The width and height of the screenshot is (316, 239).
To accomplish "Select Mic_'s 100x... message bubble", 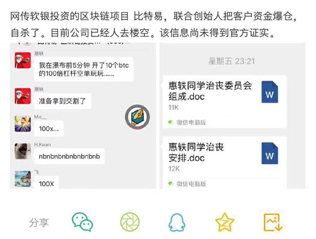I will 49,129.
